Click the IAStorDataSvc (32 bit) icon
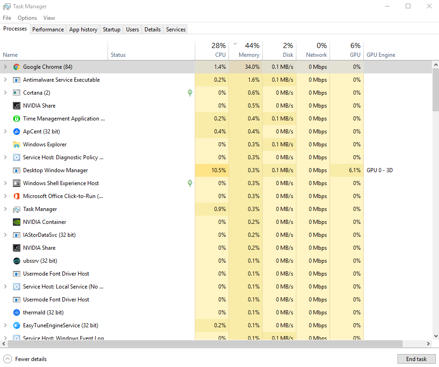This screenshot has height=367, width=439. [17, 235]
